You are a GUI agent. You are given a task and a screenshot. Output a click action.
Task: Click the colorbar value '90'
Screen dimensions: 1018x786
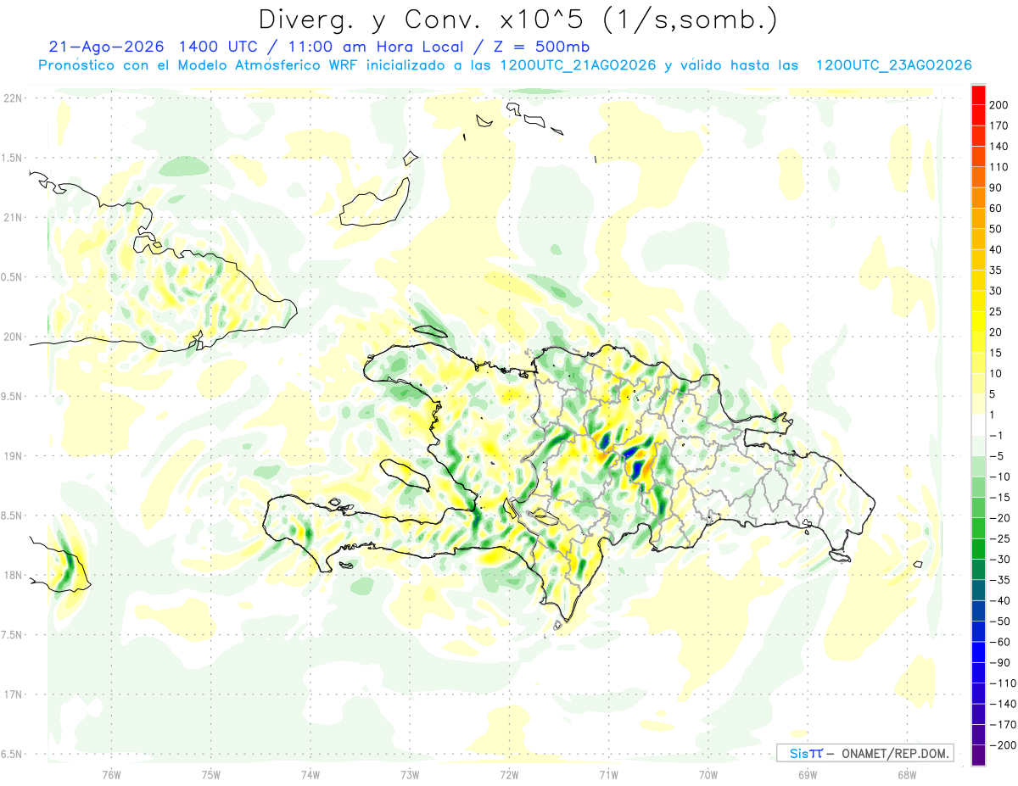996,187
